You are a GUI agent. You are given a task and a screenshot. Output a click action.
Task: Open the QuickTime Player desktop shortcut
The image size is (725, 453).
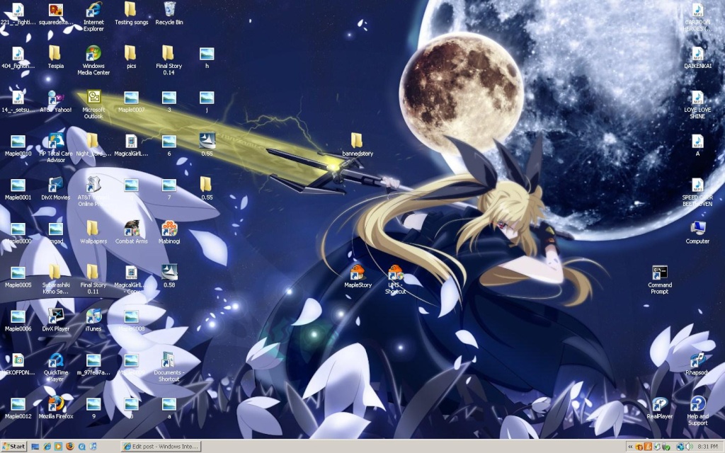coord(55,367)
